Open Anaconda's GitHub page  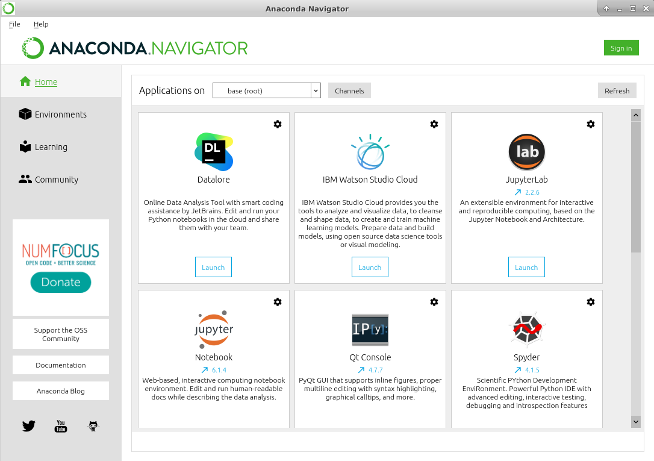click(93, 426)
